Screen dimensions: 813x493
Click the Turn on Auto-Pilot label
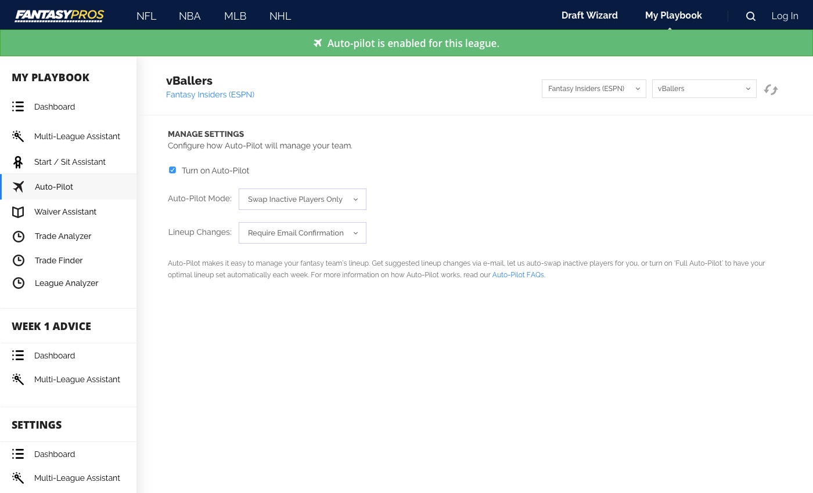pyautogui.click(x=215, y=171)
